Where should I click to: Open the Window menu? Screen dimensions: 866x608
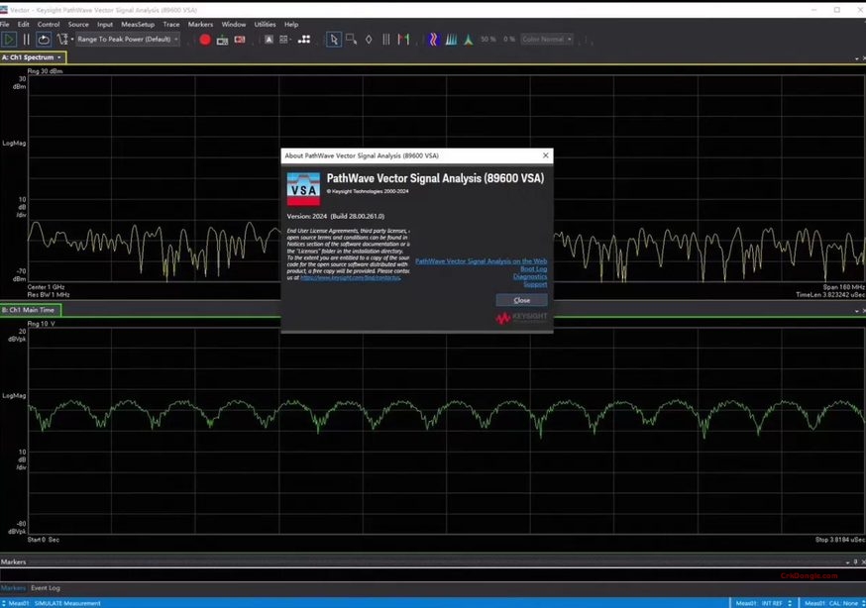click(234, 25)
